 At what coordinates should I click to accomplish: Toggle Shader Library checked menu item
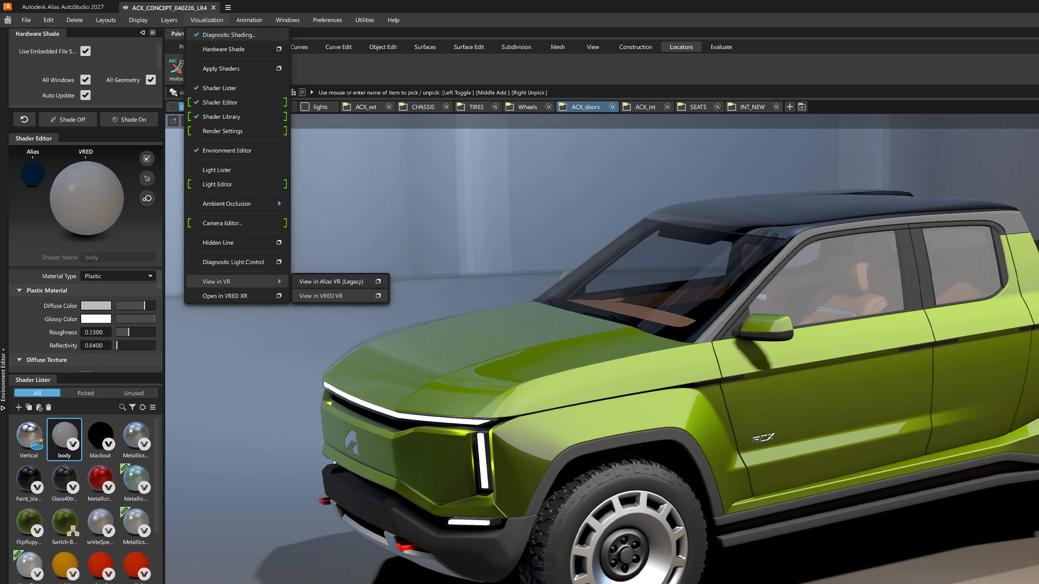[236, 117]
